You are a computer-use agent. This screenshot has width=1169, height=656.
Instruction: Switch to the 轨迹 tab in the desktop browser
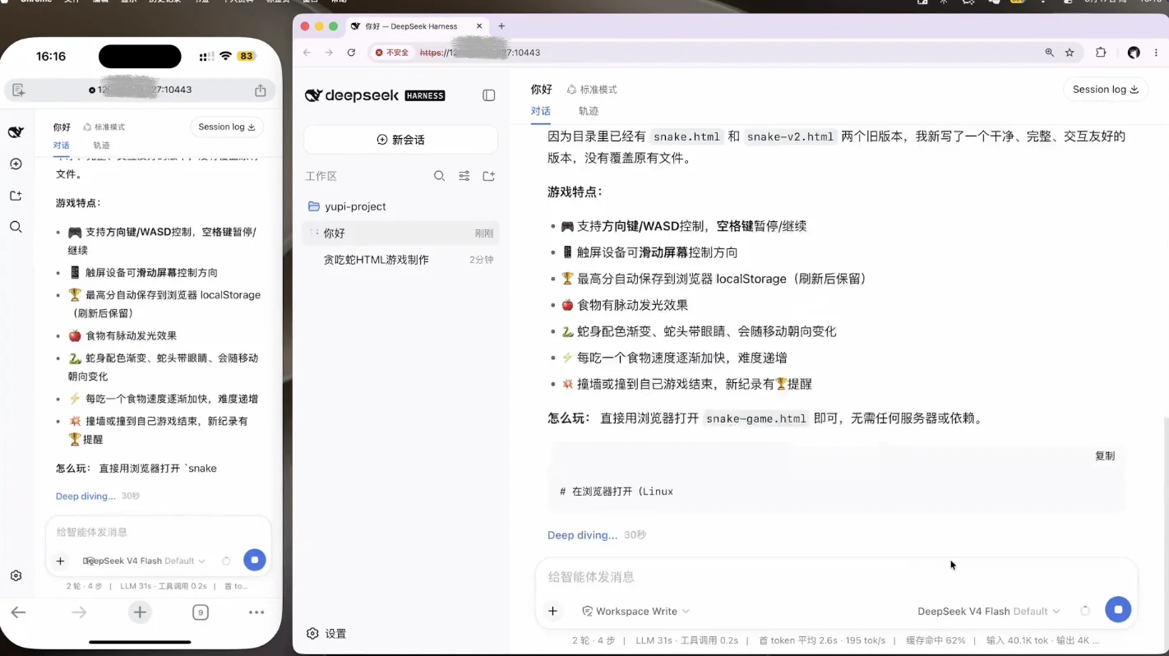tap(589, 111)
